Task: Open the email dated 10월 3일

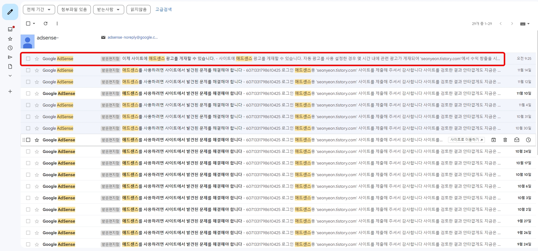Action: [278, 198]
